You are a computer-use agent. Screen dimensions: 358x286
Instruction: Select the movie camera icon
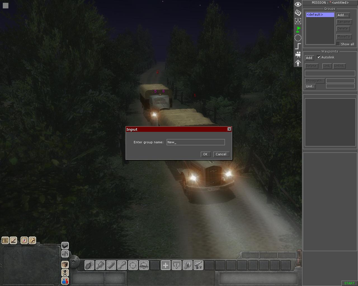click(298, 54)
